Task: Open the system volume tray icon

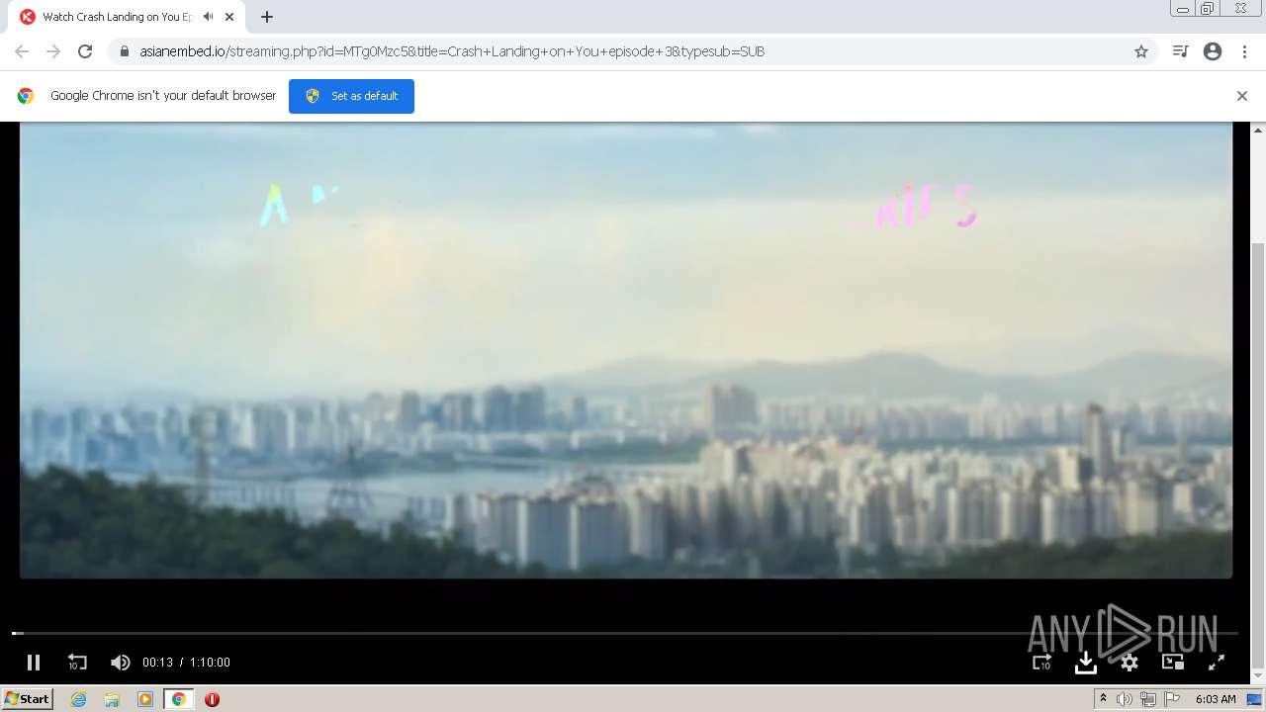Action: (1125, 699)
